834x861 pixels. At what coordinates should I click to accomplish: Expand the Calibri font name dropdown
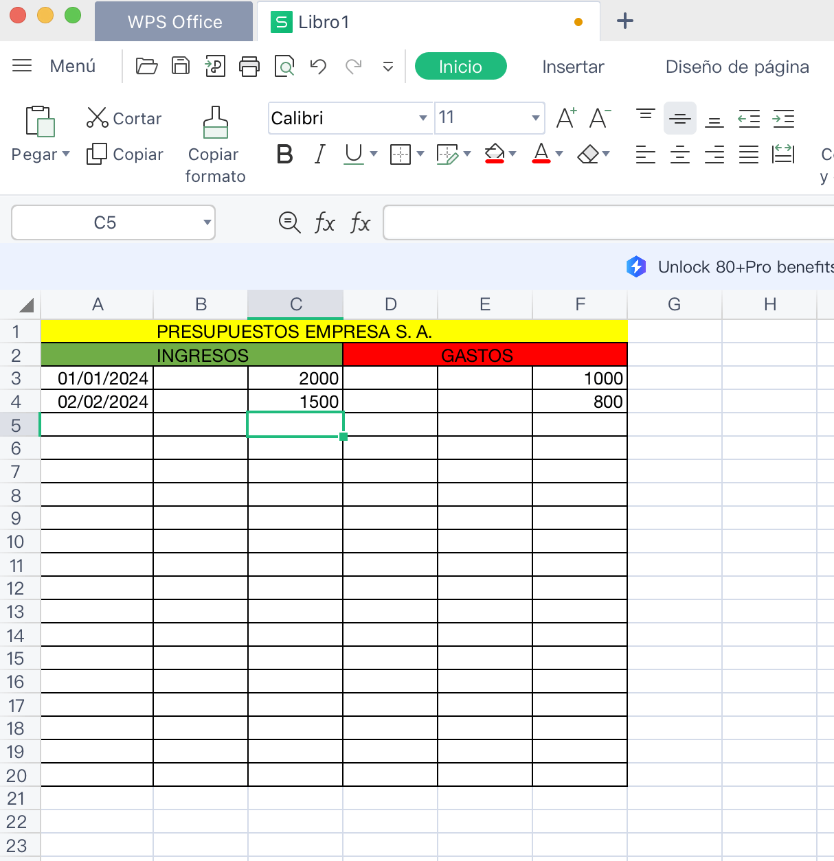coord(423,118)
